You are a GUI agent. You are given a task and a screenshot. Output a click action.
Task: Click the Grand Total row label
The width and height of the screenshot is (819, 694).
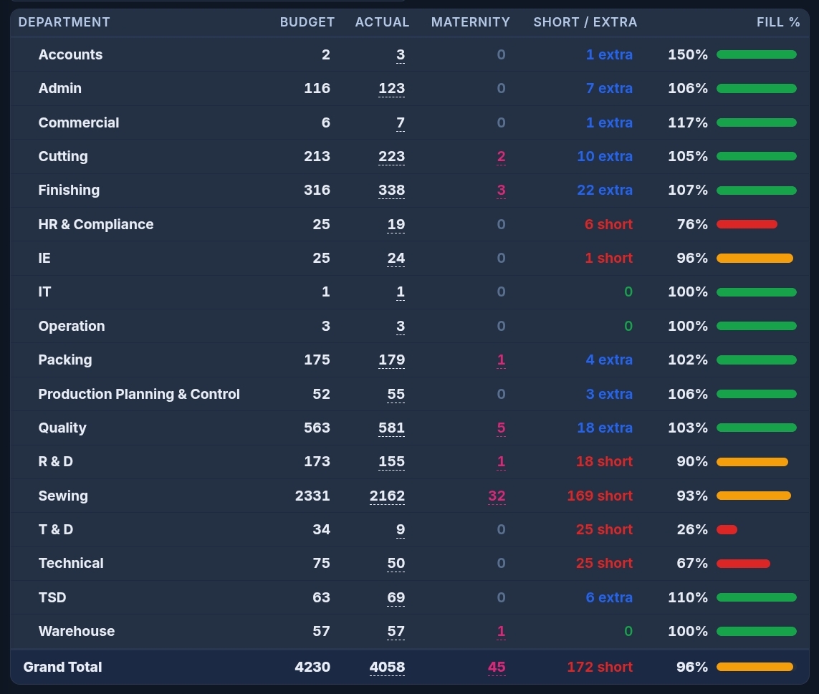point(62,667)
